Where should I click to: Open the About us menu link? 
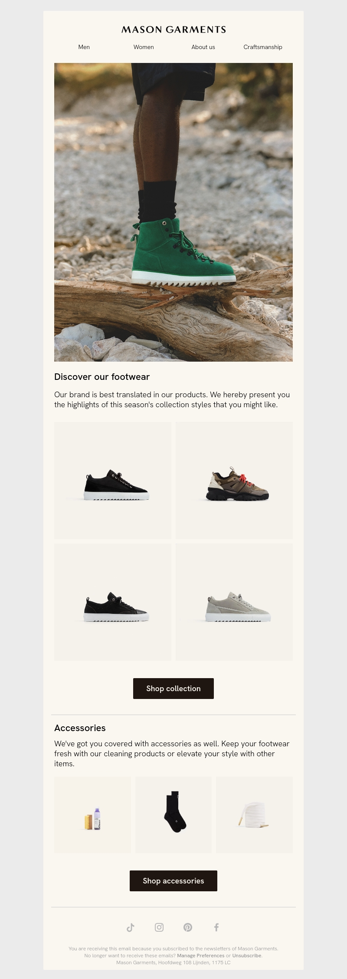tap(203, 47)
